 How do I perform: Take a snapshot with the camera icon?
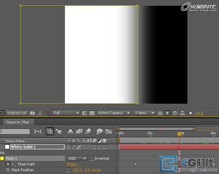tap(33, 113)
